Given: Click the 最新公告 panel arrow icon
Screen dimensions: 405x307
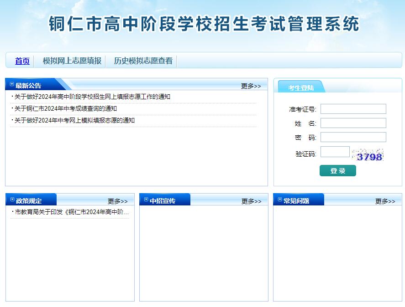Looking at the screenshot, I should 12,85.
